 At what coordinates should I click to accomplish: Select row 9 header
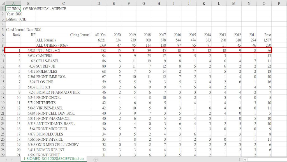[x=3, y=50]
